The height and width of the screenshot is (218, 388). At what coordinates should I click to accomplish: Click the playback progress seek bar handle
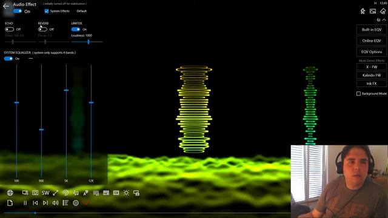click(x=35, y=213)
